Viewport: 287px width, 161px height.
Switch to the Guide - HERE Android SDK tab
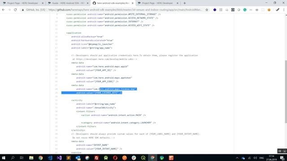click(x=68, y=3)
